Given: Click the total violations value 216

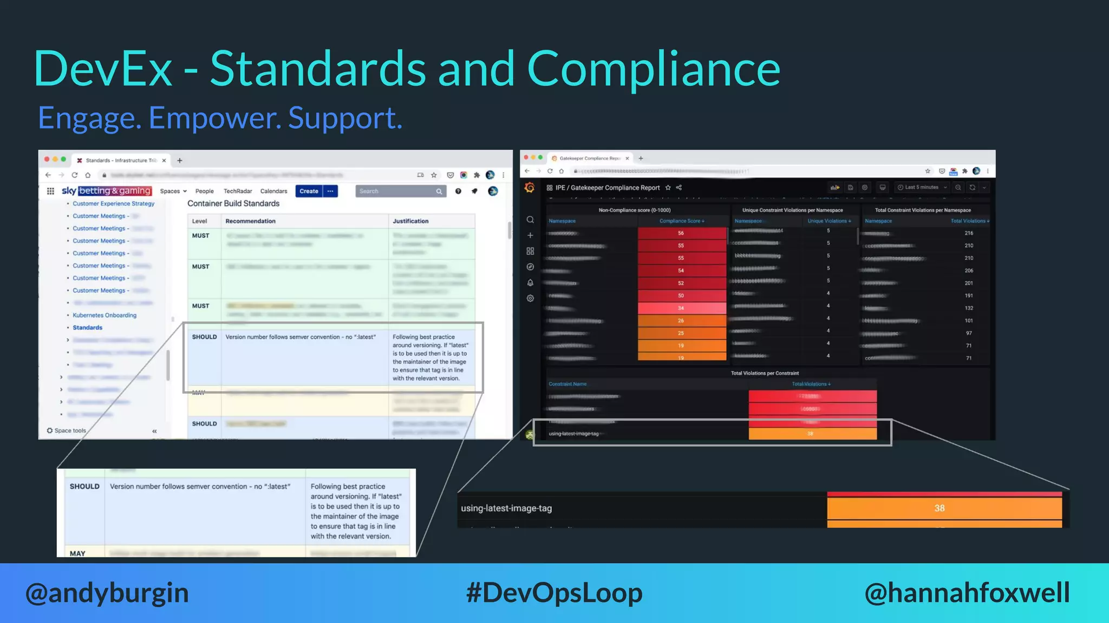Looking at the screenshot, I should coord(969,233).
